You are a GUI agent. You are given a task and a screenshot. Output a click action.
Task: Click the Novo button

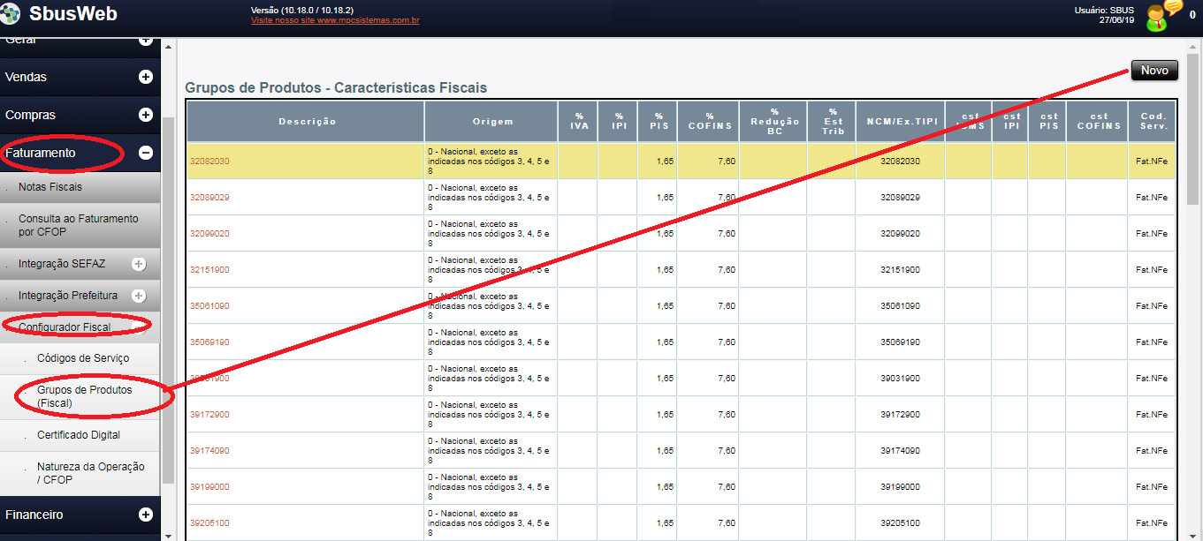point(1154,71)
